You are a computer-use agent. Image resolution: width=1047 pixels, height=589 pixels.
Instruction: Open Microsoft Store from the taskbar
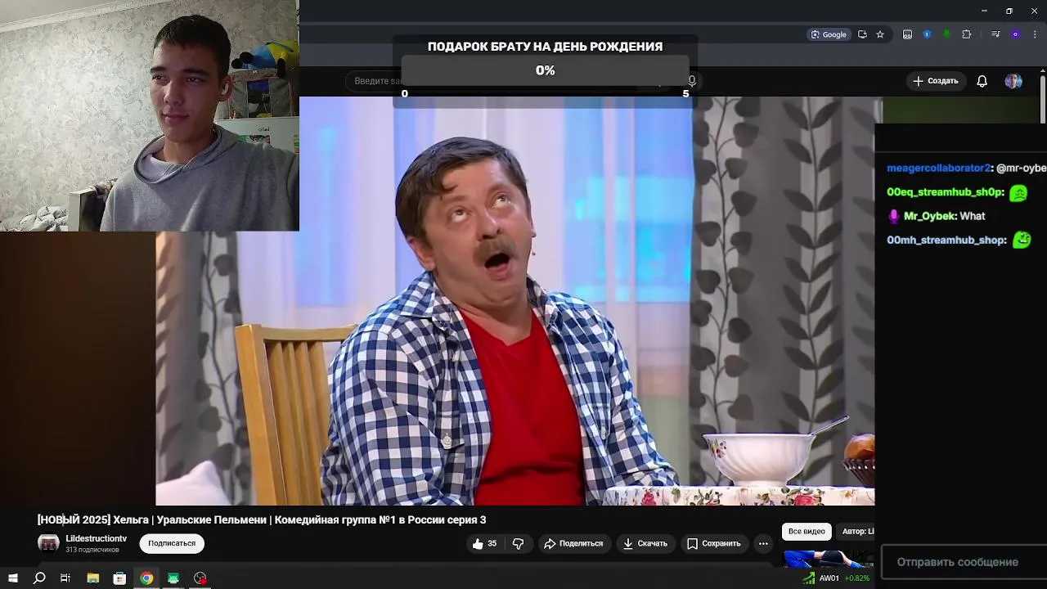(119, 578)
